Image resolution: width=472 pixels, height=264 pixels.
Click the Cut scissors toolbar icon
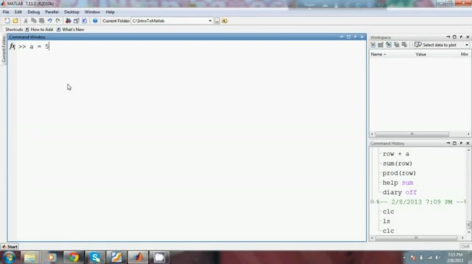pos(25,21)
